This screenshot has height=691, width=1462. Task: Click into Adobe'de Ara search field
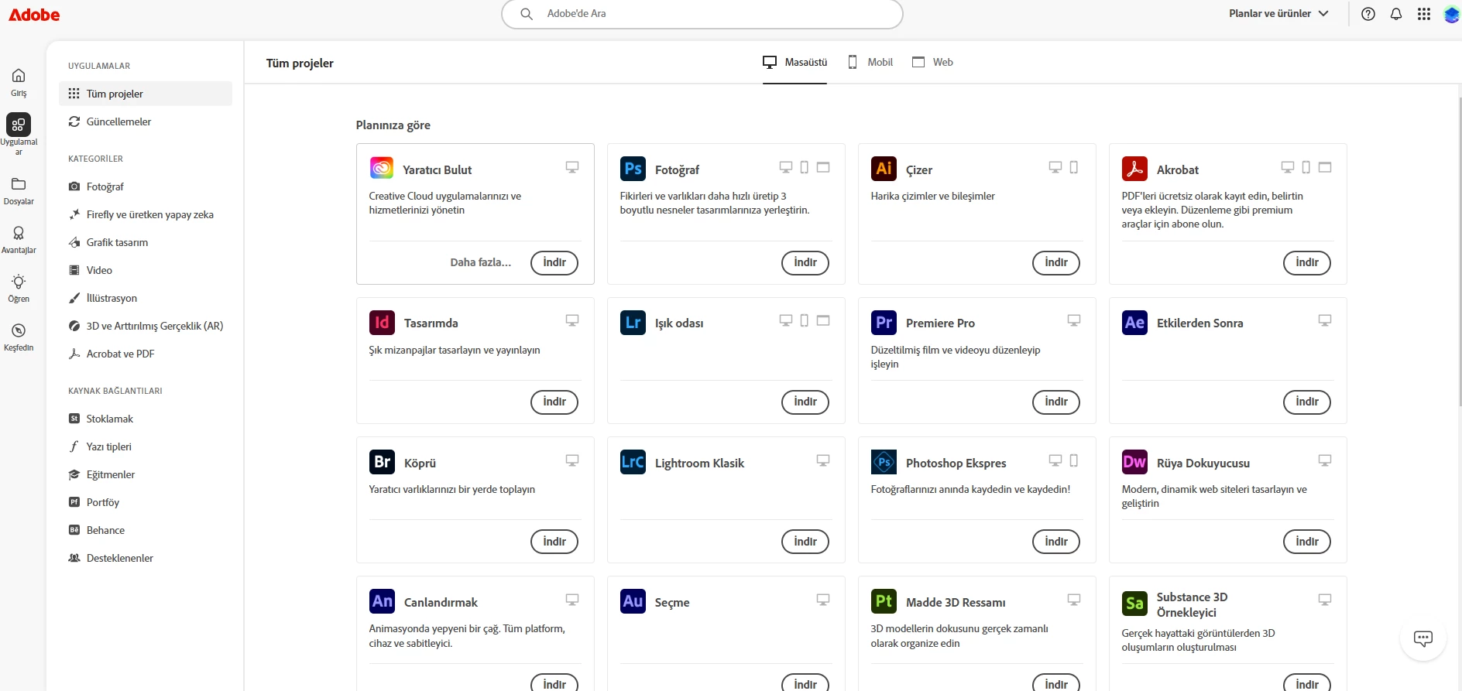(x=702, y=14)
